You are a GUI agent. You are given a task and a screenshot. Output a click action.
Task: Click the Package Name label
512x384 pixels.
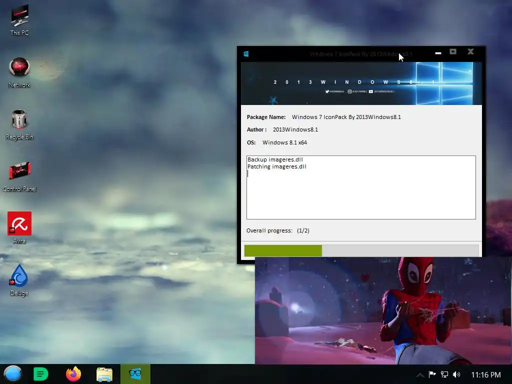point(266,117)
